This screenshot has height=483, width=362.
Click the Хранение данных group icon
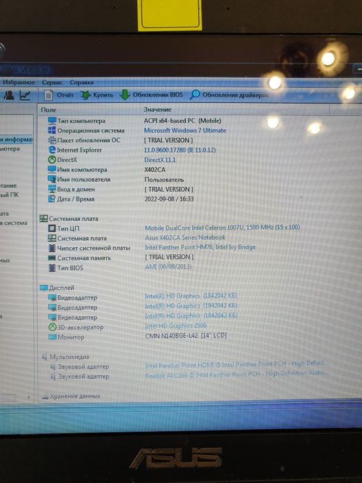pos(45,397)
